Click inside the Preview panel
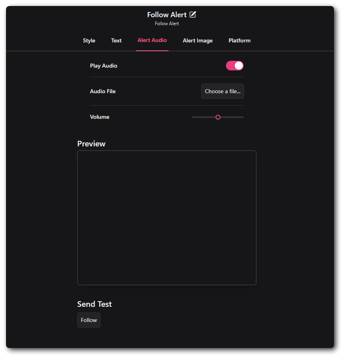The height and width of the screenshot is (356, 342). [166, 218]
